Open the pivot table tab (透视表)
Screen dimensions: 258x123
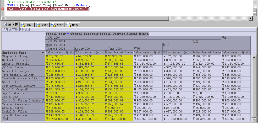point(11,25)
